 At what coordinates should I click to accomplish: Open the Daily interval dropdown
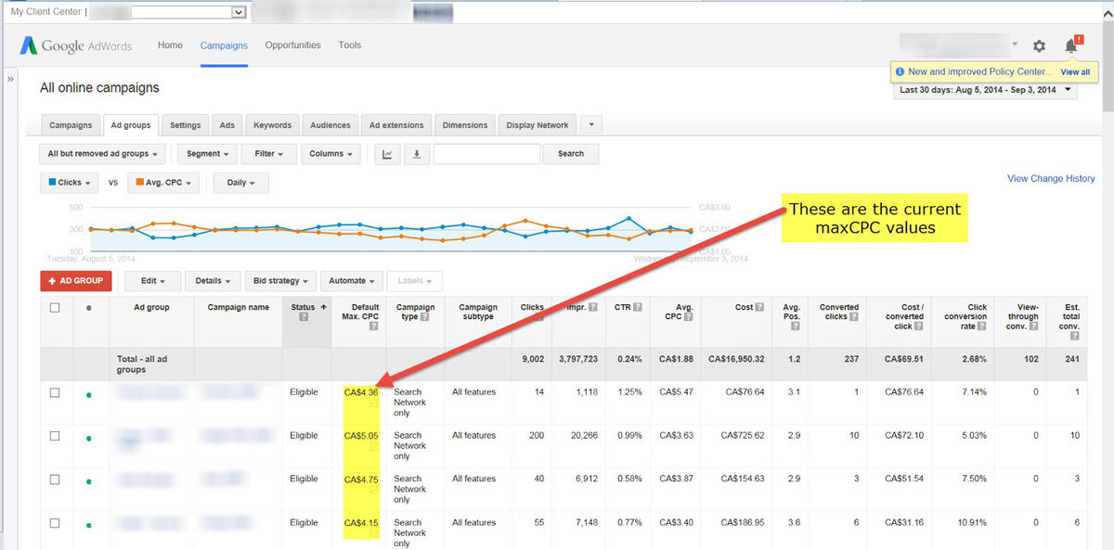pyautogui.click(x=240, y=183)
